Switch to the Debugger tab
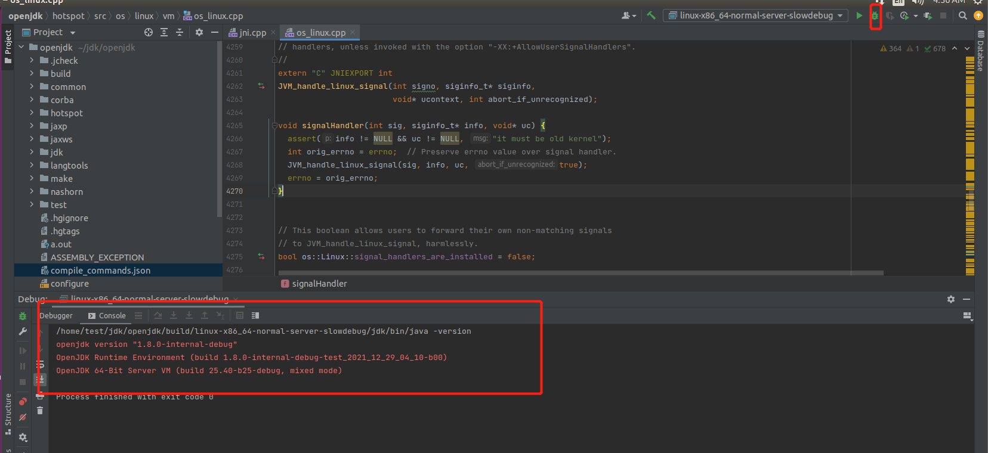This screenshot has height=453, width=988. pyautogui.click(x=56, y=316)
